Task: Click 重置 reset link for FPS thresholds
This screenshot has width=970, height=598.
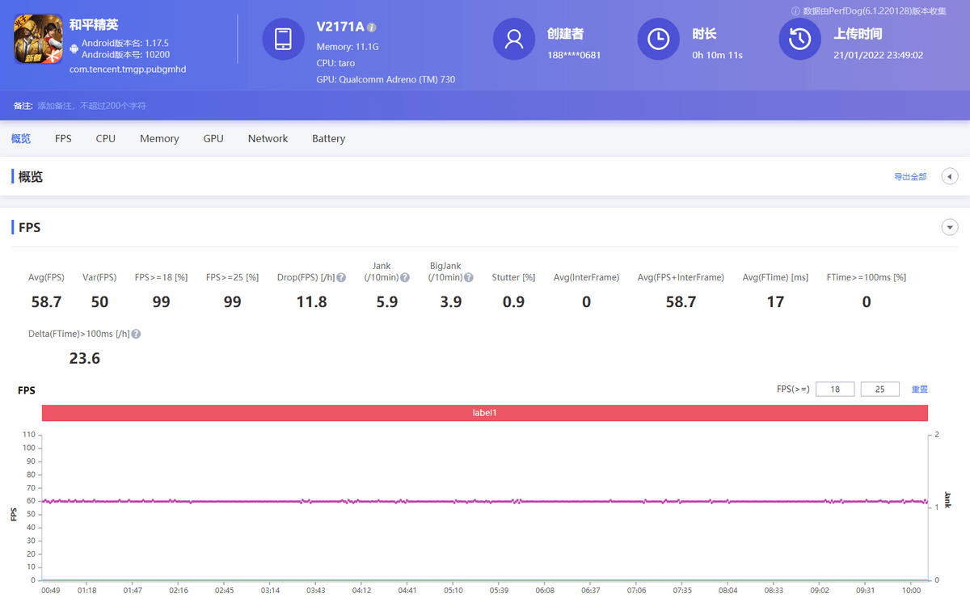Action: [920, 390]
